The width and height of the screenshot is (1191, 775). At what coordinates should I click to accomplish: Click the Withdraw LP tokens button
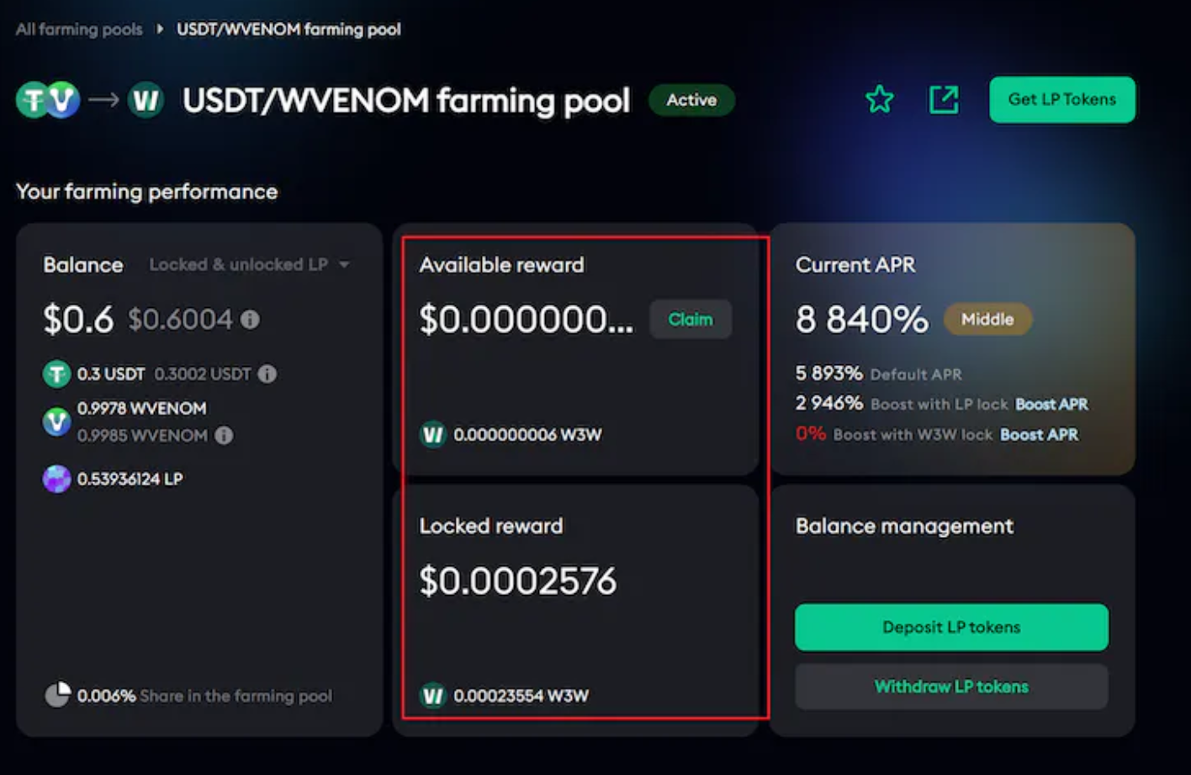[951, 687]
